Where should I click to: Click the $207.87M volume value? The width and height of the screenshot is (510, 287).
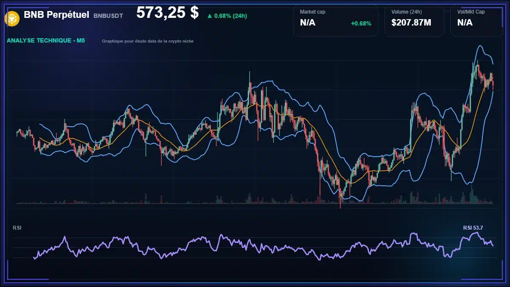[411, 23]
